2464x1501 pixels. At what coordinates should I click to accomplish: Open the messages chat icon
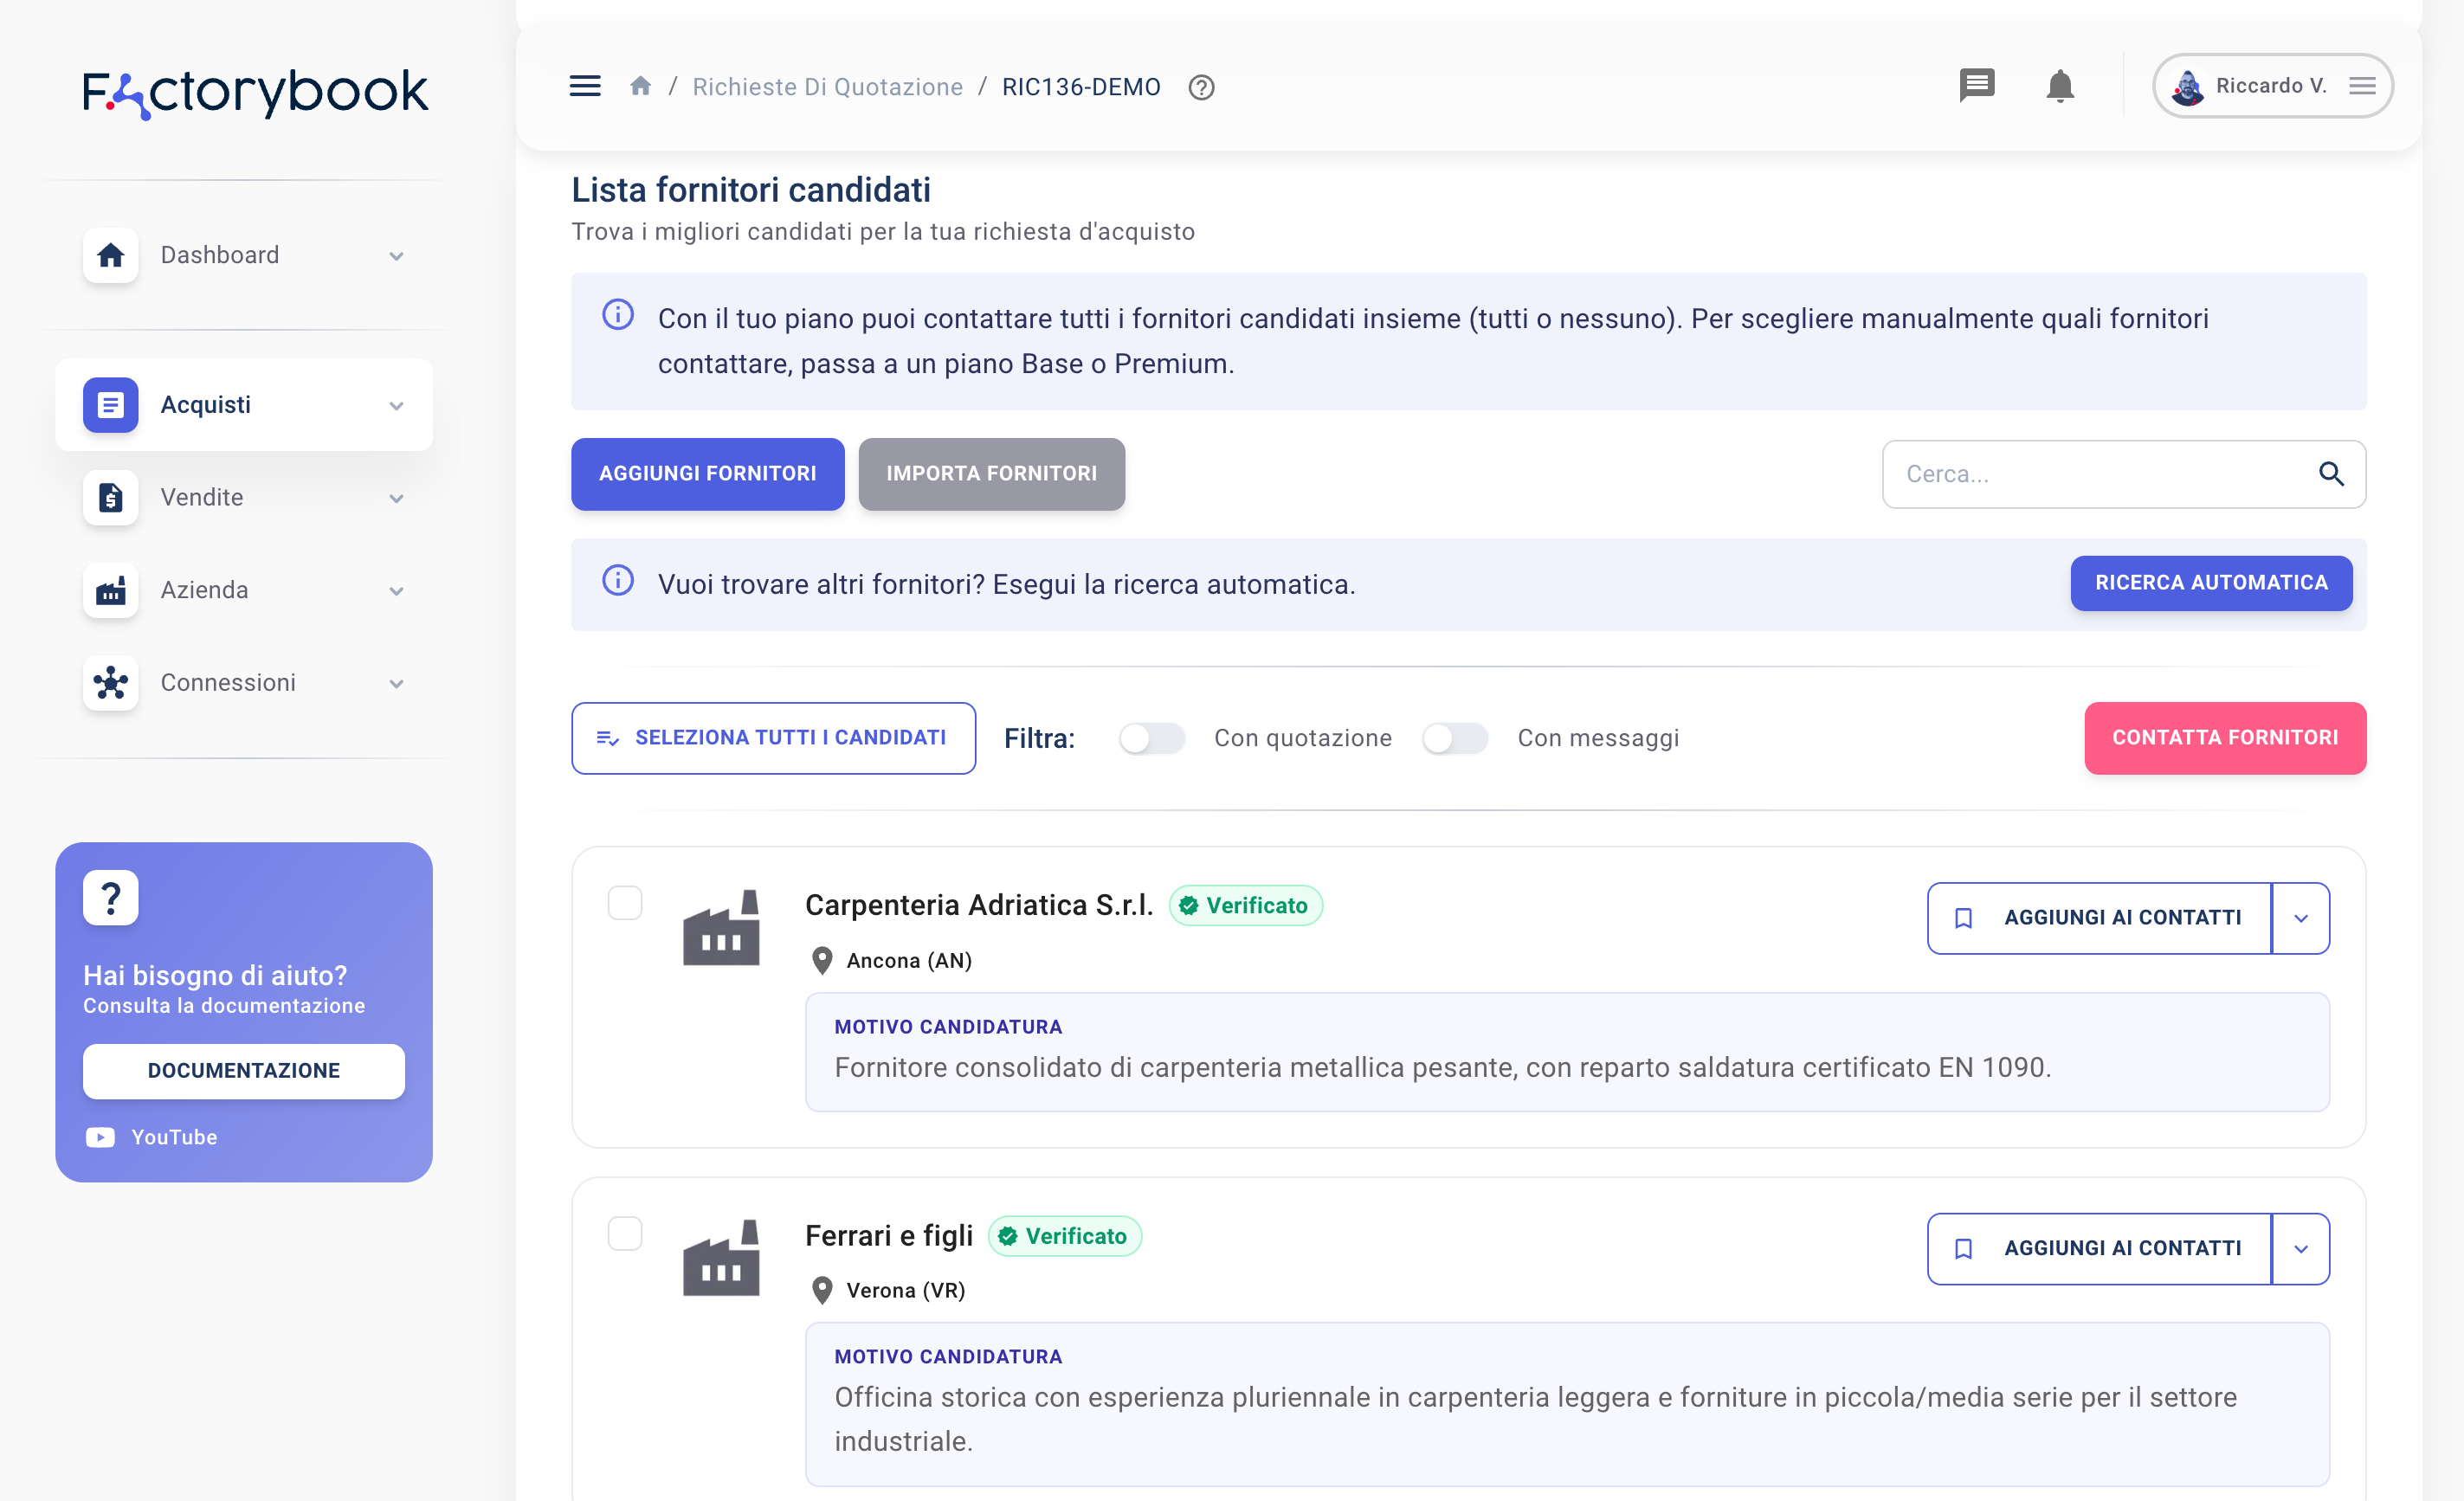[1976, 86]
